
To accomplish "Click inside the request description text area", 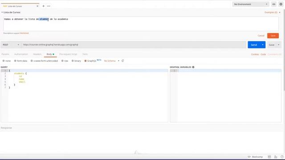I will (x=141, y=24).
